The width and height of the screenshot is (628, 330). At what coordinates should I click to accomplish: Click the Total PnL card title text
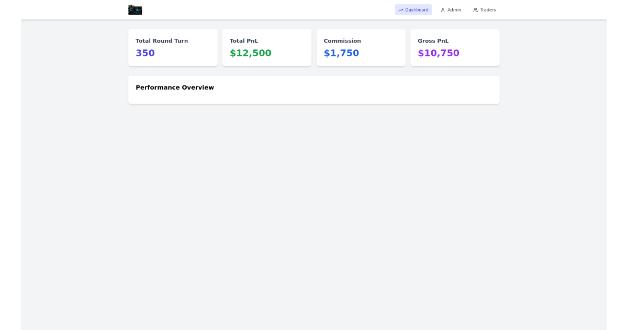tap(244, 41)
